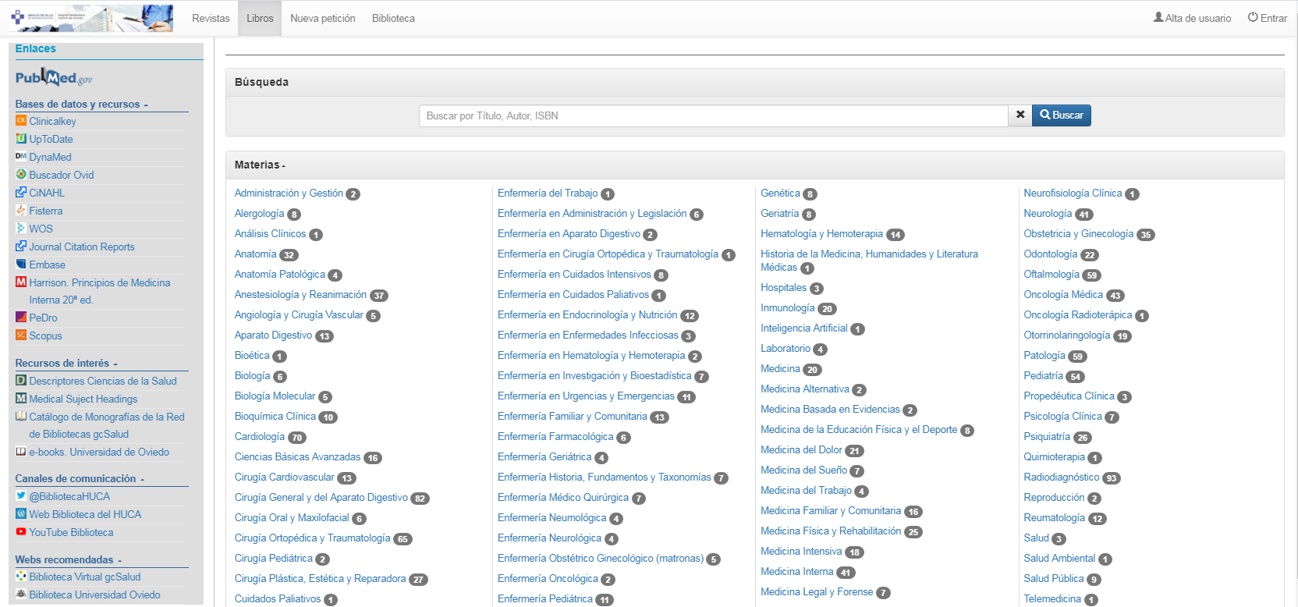Click the Twitter icon for @BibliotecaHUCA
This screenshot has width=1298, height=607.
pyautogui.click(x=21, y=496)
